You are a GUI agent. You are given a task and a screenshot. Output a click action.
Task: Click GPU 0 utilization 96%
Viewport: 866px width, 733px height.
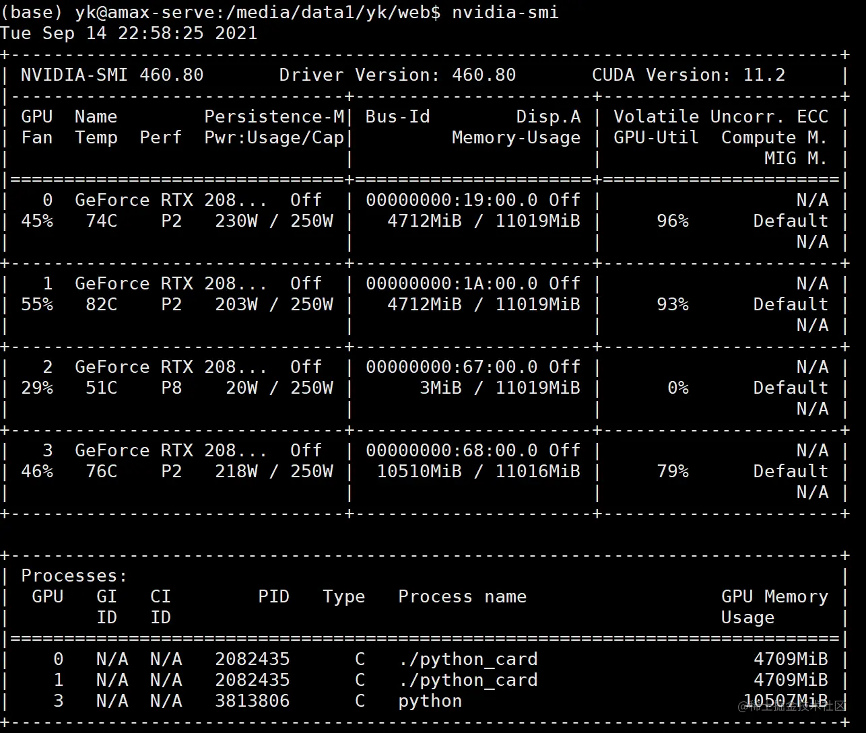673,221
